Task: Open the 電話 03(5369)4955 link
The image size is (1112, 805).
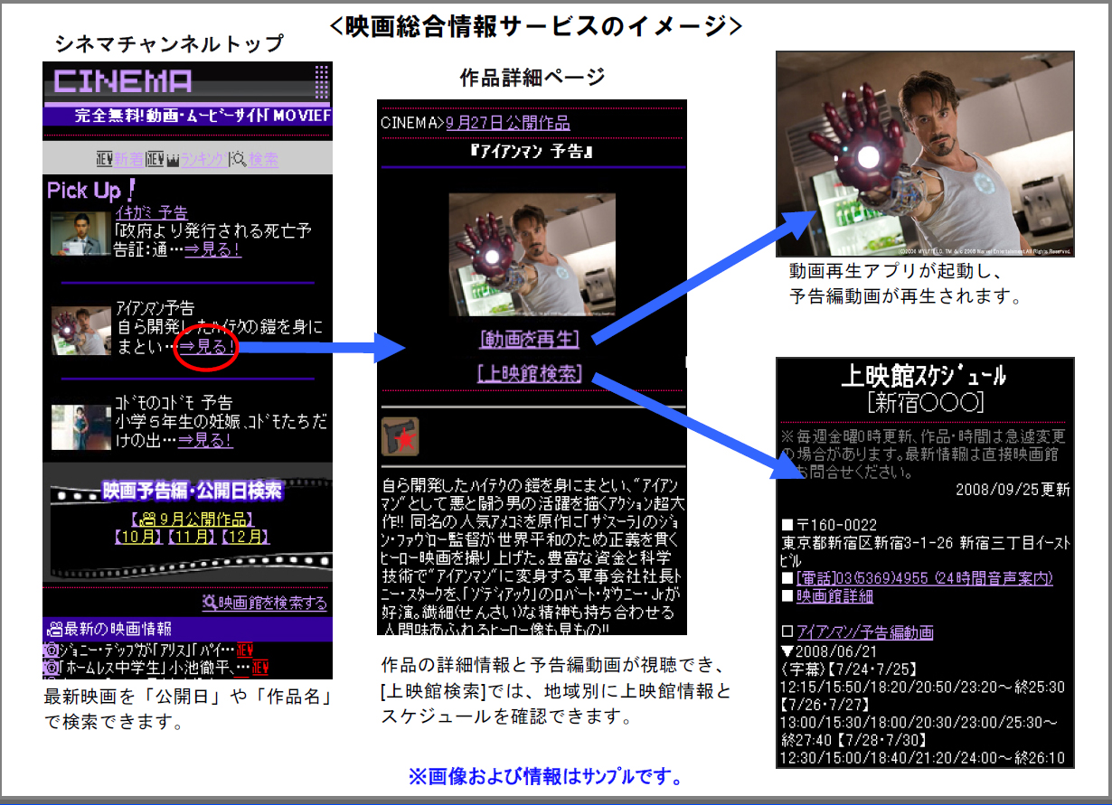Action: pos(923,578)
